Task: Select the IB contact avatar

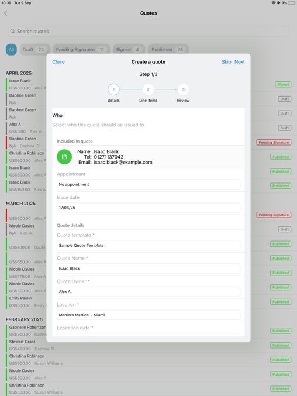Action: [64, 157]
